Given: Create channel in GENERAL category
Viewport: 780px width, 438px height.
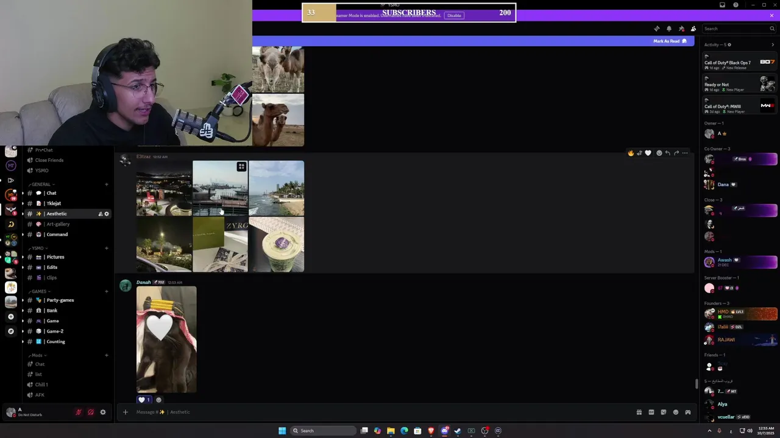Looking at the screenshot, I should pos(107,184).
